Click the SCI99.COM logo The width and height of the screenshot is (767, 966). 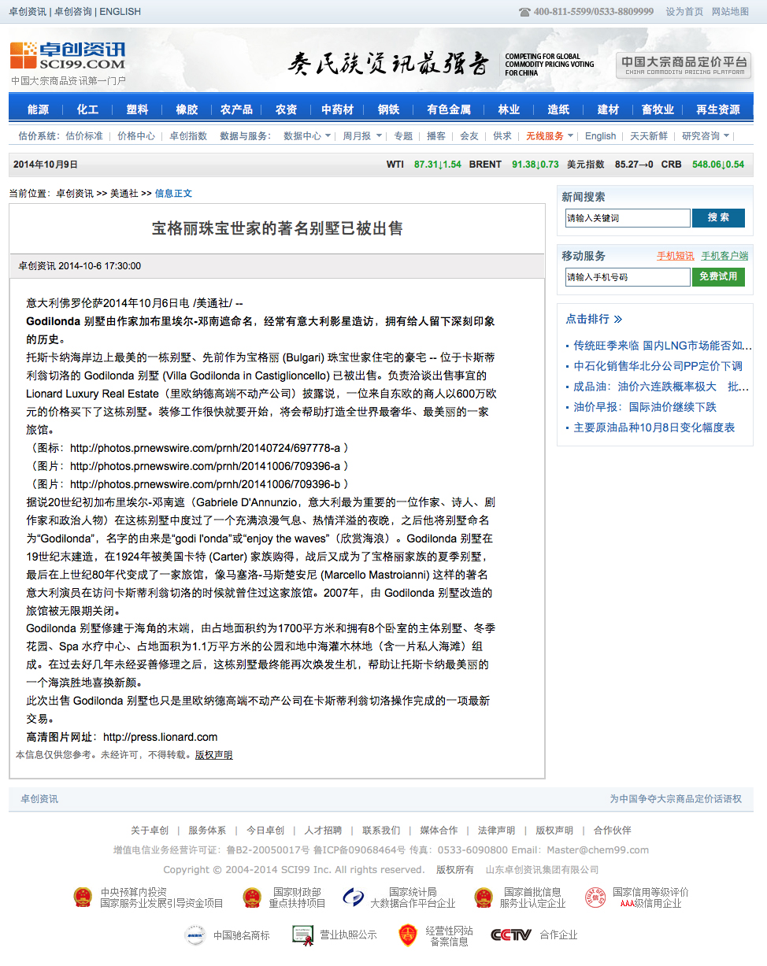coord(67,56)
